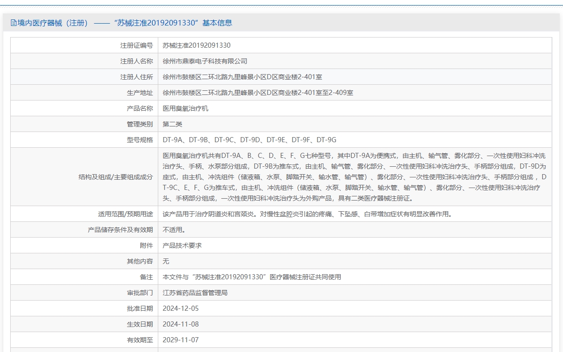Click the 适用范围/预期用途 label

coord(125,214)
